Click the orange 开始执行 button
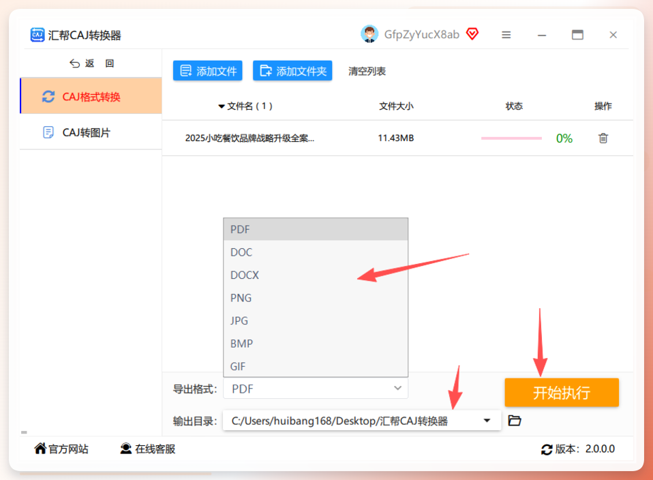Image resolution: width=653 pixels, height=480 pixels. click(562, 393)
